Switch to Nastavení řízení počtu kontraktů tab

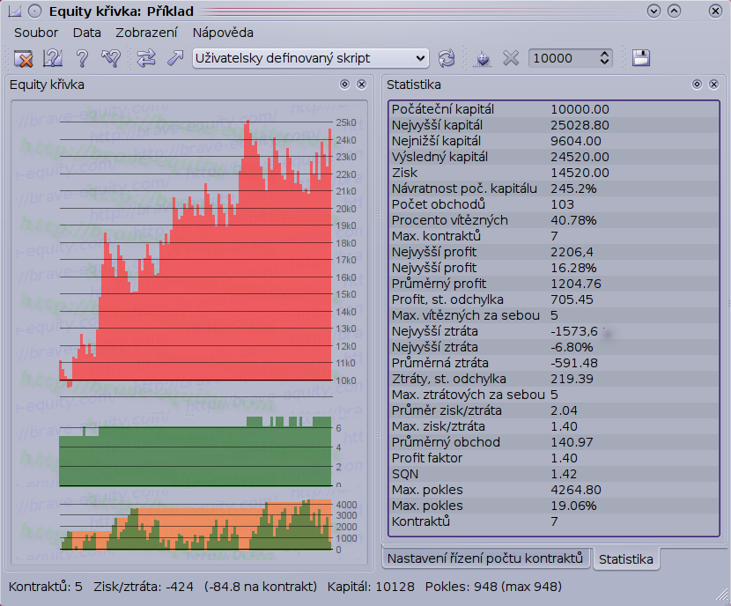click(x=485, y=558)
